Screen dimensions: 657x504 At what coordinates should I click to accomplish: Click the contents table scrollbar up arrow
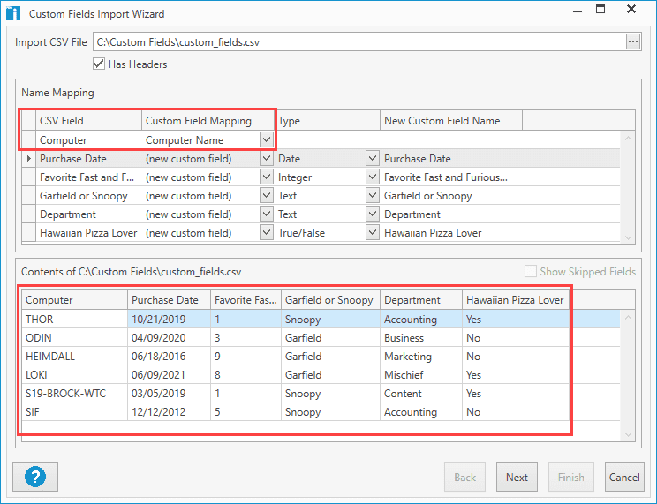click(x=628, y=318)
